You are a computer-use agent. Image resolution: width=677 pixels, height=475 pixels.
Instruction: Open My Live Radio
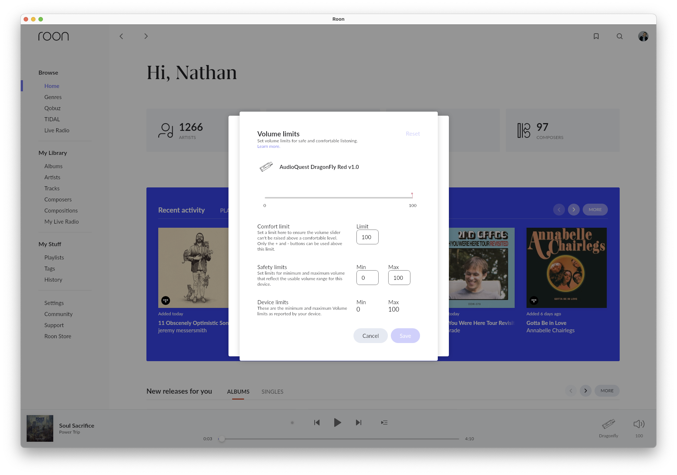tap(61, 221)
